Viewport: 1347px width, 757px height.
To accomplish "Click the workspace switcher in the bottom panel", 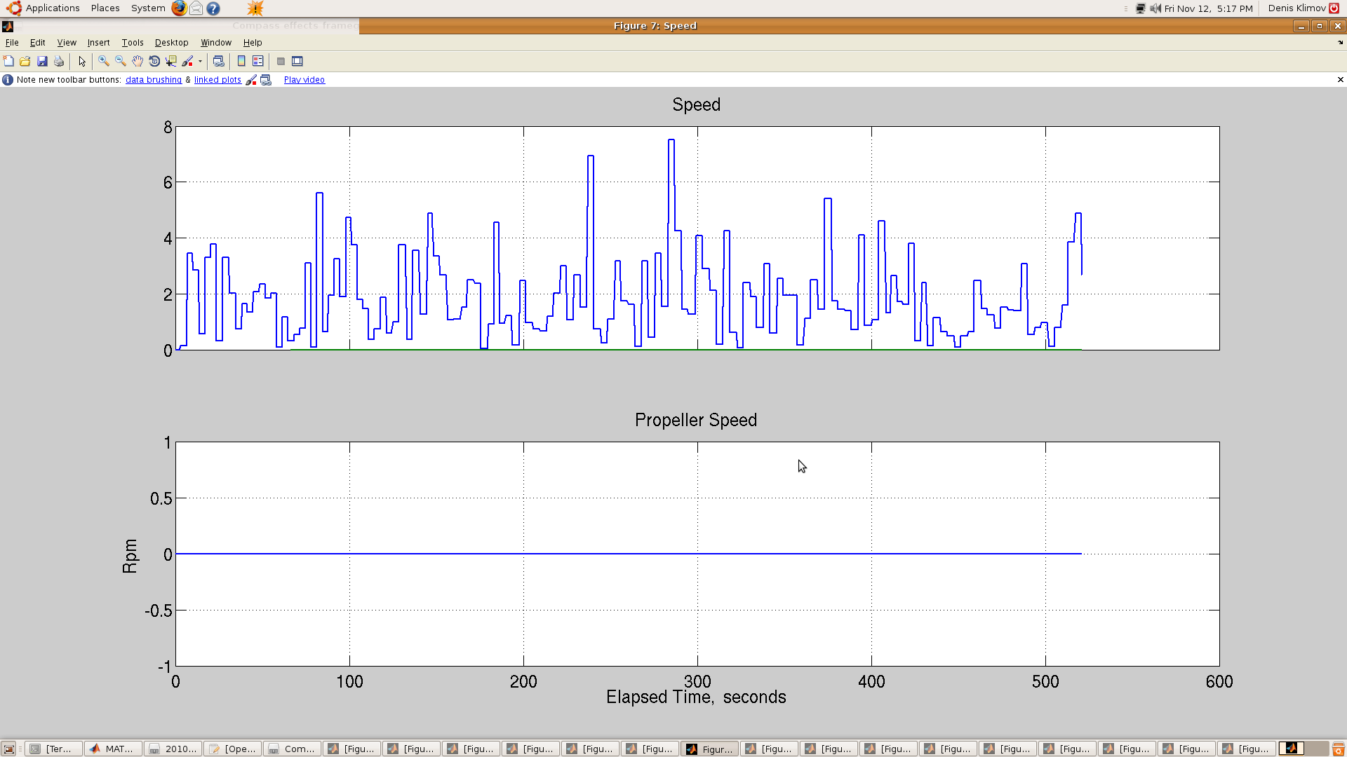I will 1303,749.
